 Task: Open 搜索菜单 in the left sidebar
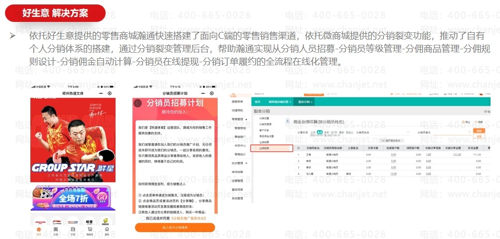click(x=237, y=102)
